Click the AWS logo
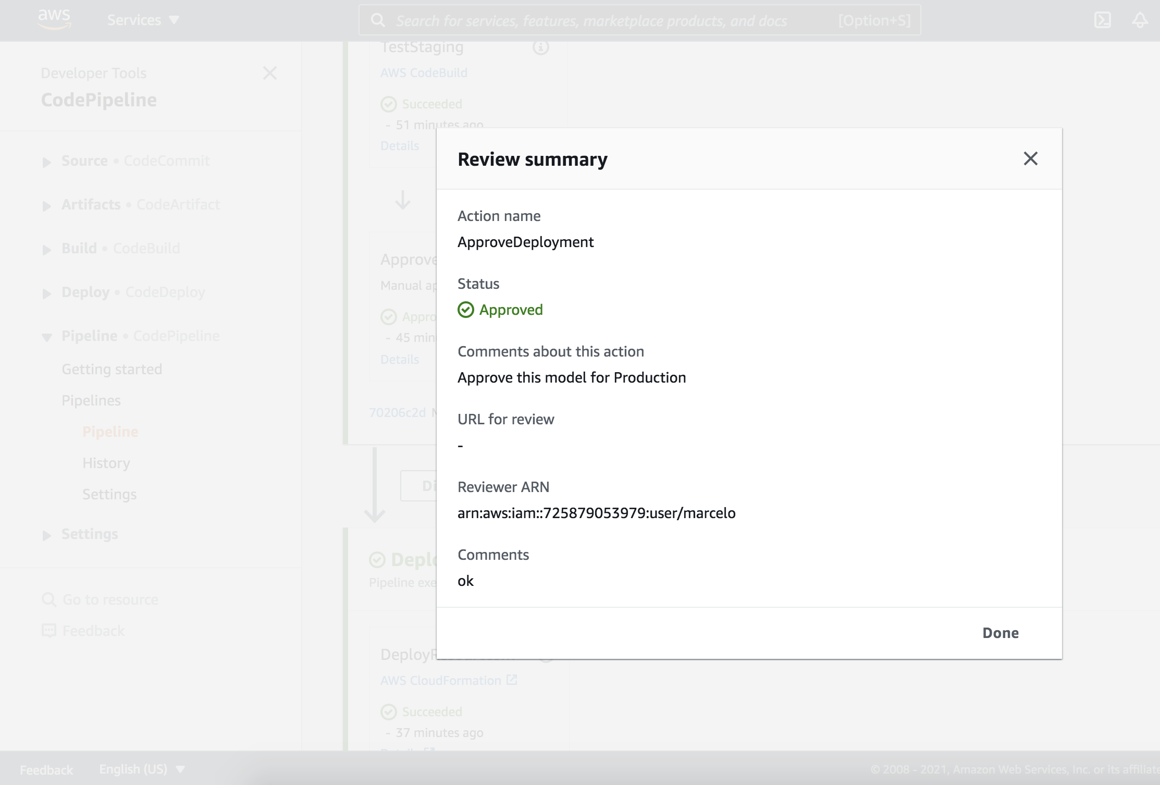1160x785 pixels. (54, 19)
